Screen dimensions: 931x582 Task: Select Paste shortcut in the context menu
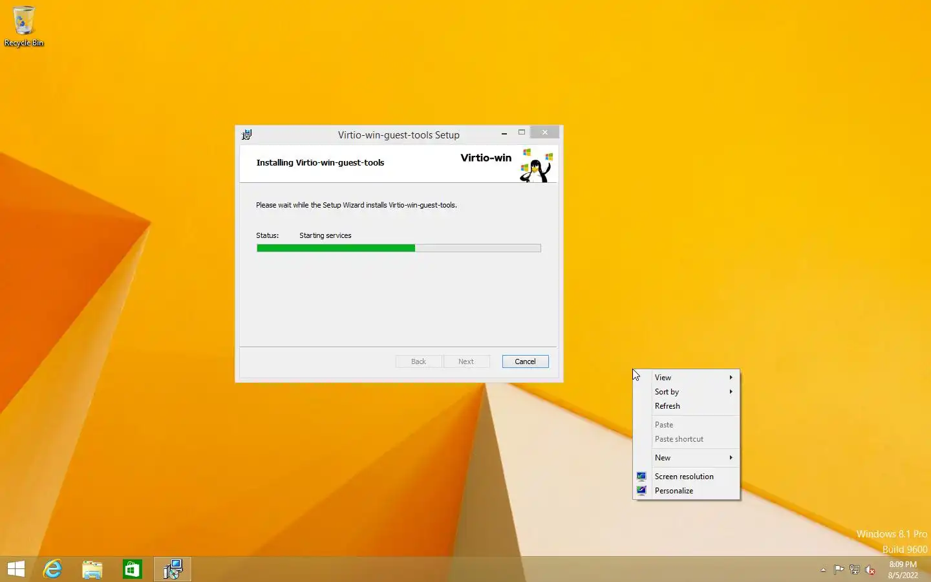click(x=687, y=439)
